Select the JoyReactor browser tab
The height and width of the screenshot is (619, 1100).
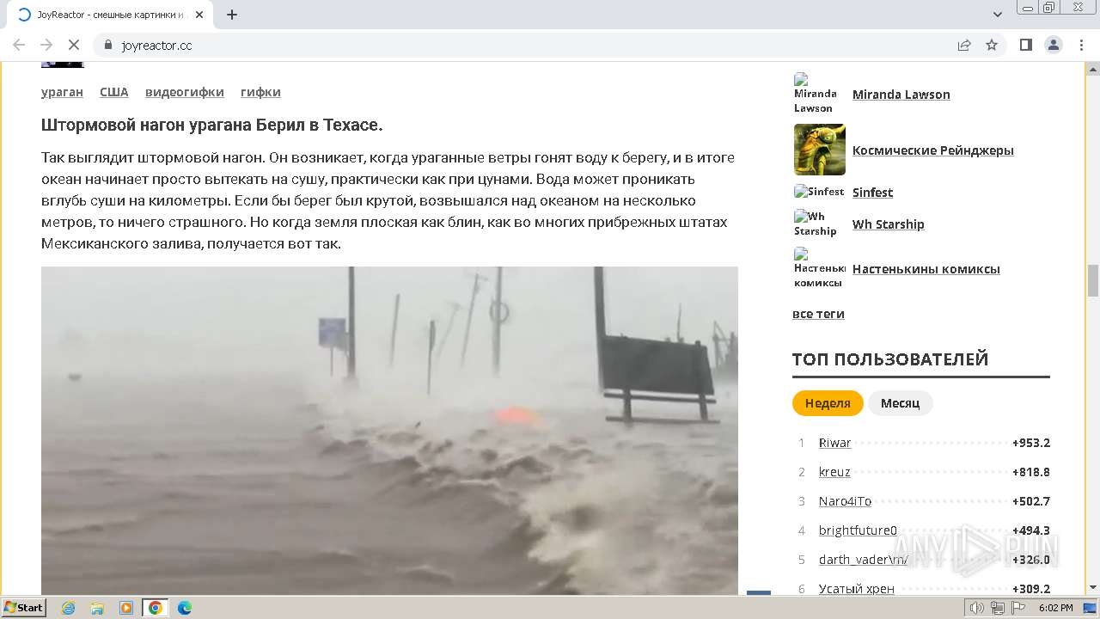110,15
